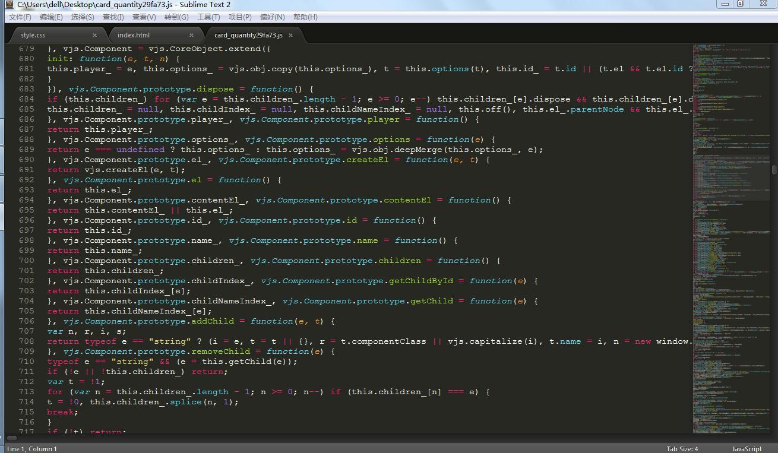Viewport: 778px width, 453px height.
Task: Click the horizontal scrollbar handle
Action: (12, 438)
